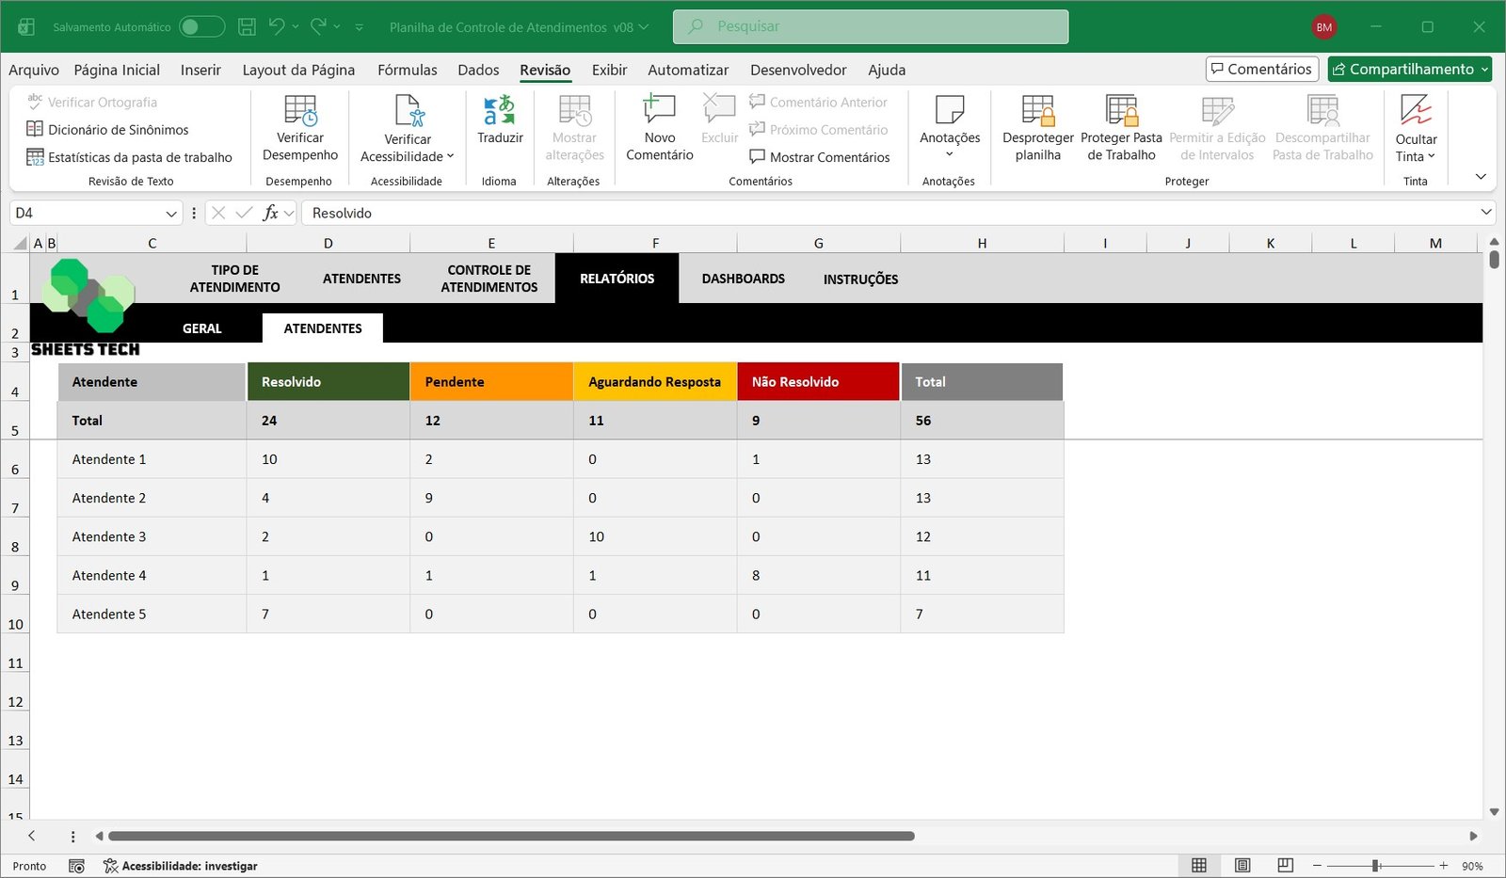Viewport: 1506px width, 878px height.
Task: Toggle the Salvamento Automático switch
Action: tap(201, 27)
